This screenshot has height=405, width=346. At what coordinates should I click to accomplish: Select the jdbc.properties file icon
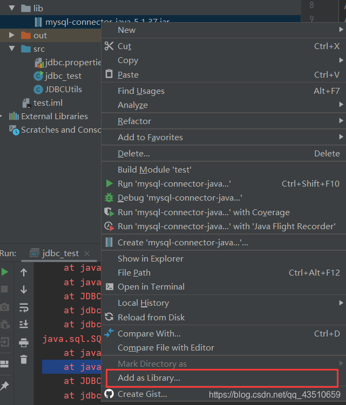[x=39, y=63]
